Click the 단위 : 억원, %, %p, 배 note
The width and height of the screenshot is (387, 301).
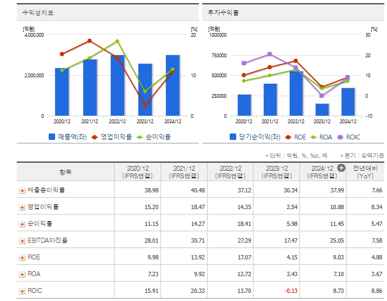tap(296, 156)
